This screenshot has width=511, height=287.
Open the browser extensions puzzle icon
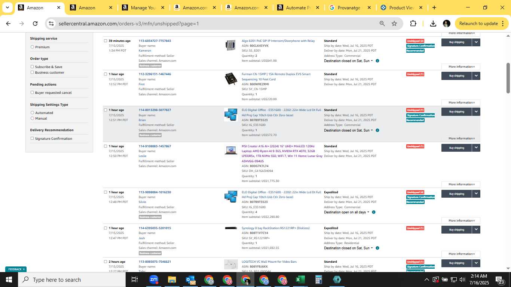(x=413, y=24)
